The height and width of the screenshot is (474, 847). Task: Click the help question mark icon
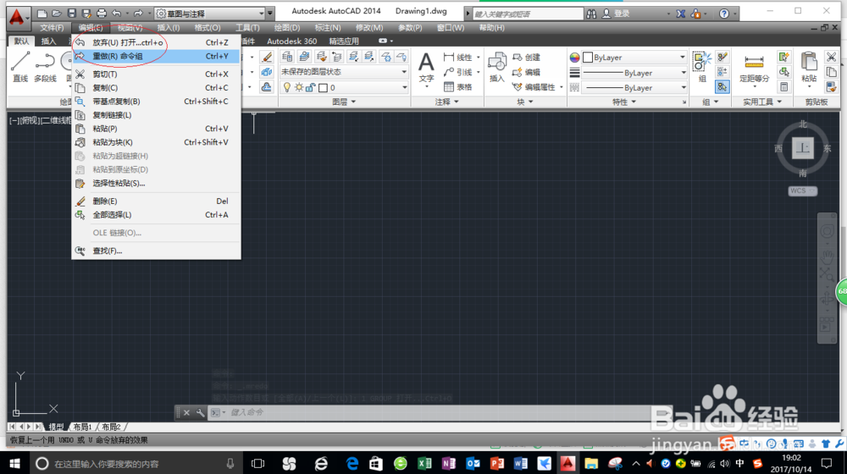click(724, 14)
